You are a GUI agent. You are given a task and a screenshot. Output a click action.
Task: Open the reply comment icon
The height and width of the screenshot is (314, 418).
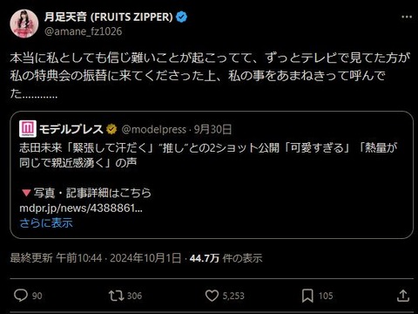pyautogui.click(x=21, y=296)
